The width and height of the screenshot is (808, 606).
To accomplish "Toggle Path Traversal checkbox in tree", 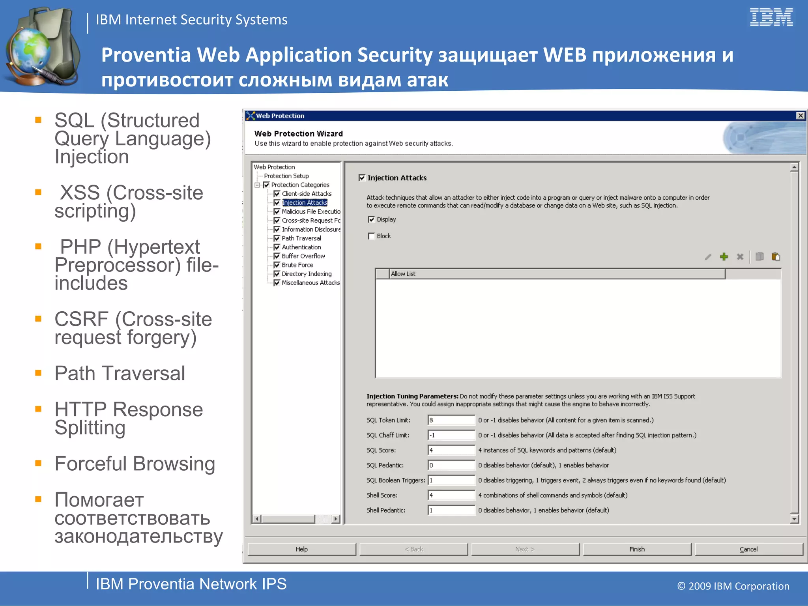I will point(277,238).
